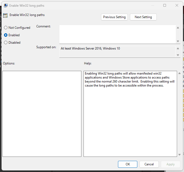The height and width of the screenshot is (172, 184).
Task: Click the Help pane up scroll arrow
Action: (179, 73)
